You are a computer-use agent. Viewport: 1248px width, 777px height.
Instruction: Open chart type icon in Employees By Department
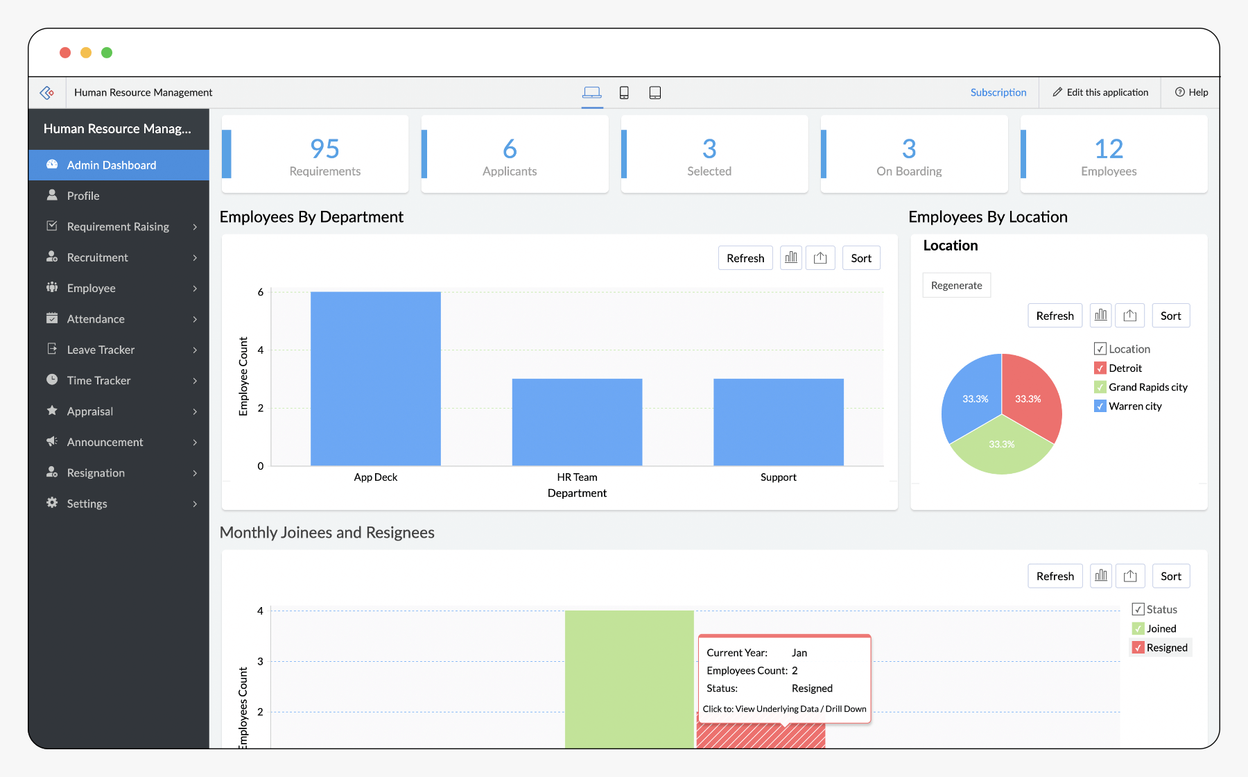790,258
